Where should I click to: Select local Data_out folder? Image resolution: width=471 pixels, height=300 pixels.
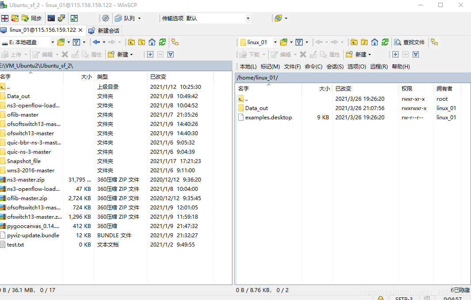(18, 96)
